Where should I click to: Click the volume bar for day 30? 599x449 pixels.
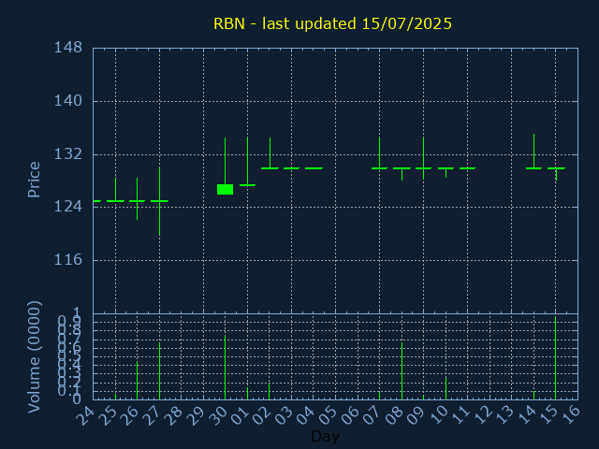225,368
